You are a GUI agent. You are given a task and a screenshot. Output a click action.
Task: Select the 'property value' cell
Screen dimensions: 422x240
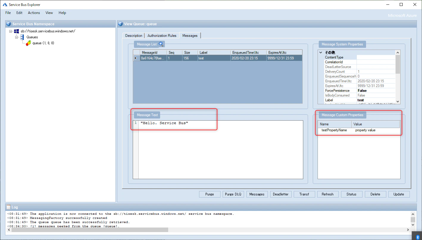pyautogui.click(x=376, y=130)
